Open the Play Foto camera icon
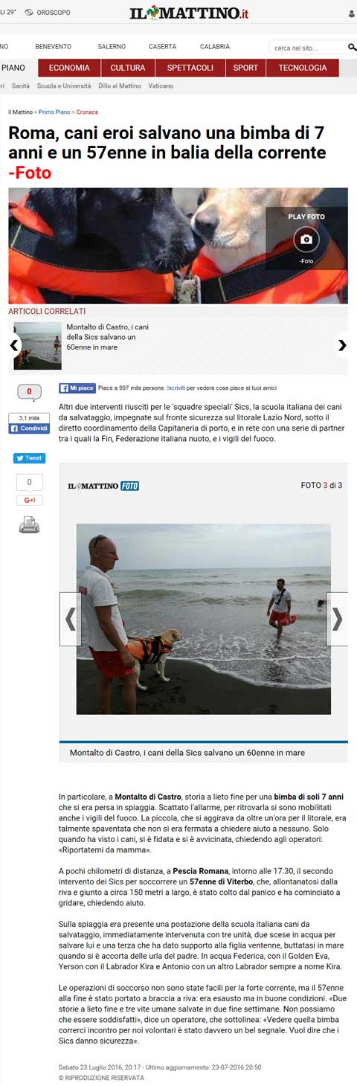The width and height of the screenshot is (357, 1086). (x=306, y=240)
